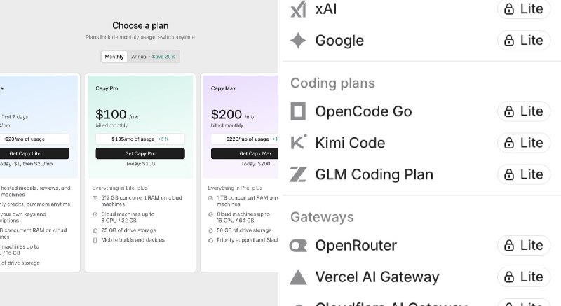This screenshot has height=306, width=561.
Task: Click the Google sparkle logo icon
Action: [x=298, y=41]
